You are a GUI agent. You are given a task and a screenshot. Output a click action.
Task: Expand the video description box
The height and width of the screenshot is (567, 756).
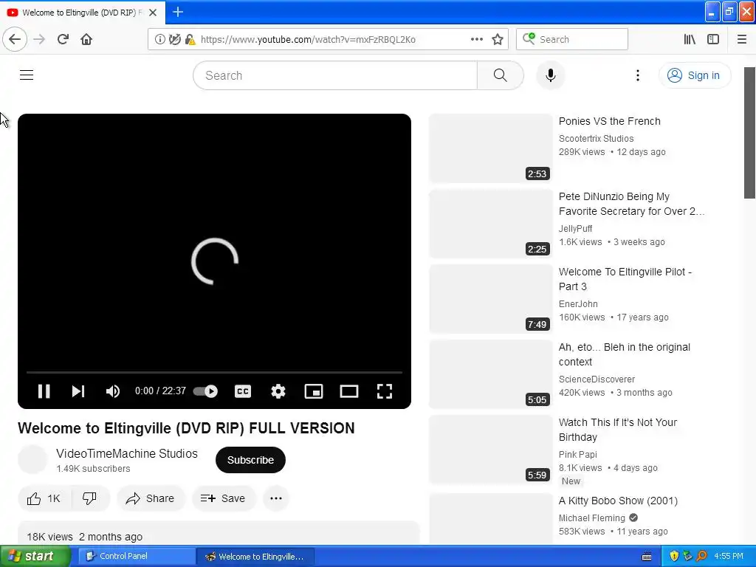[x=219, y=533]
